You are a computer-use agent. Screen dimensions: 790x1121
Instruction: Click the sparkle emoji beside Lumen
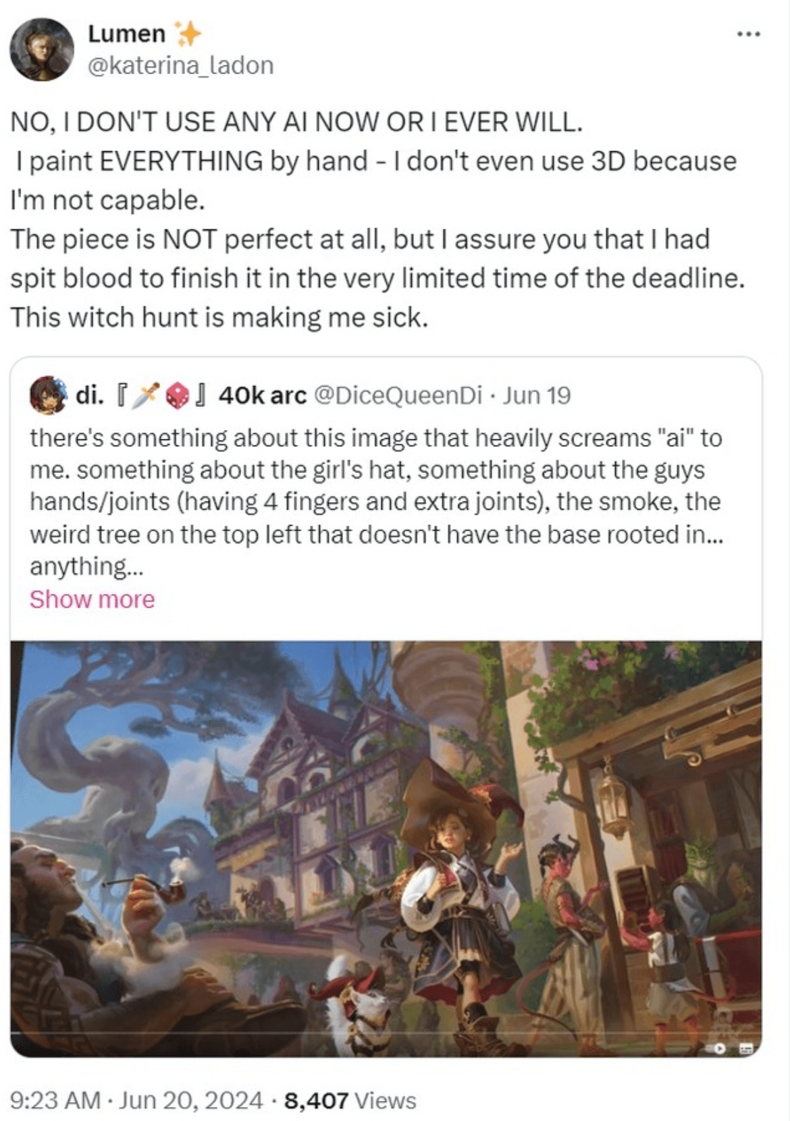187,33
